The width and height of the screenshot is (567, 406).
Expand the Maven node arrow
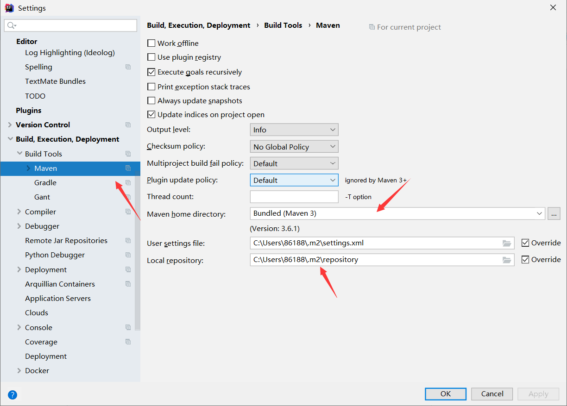[x=28, y=169]
